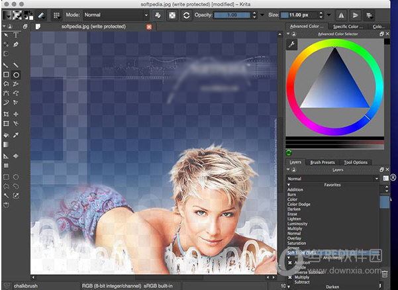Collapse the Advanced Color Selector docker header
The image size is (398, 290).
tap(288, 34)
